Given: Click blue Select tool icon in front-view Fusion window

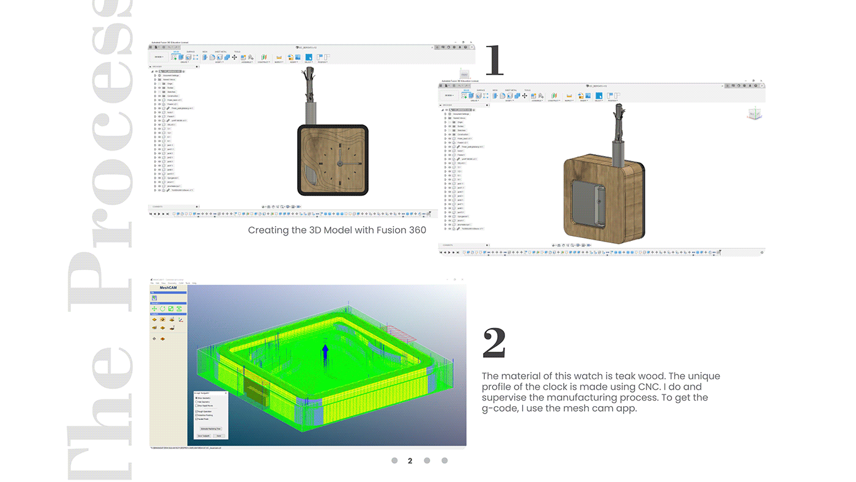Looking at the screenshot, I should click(x=309, y=57).
